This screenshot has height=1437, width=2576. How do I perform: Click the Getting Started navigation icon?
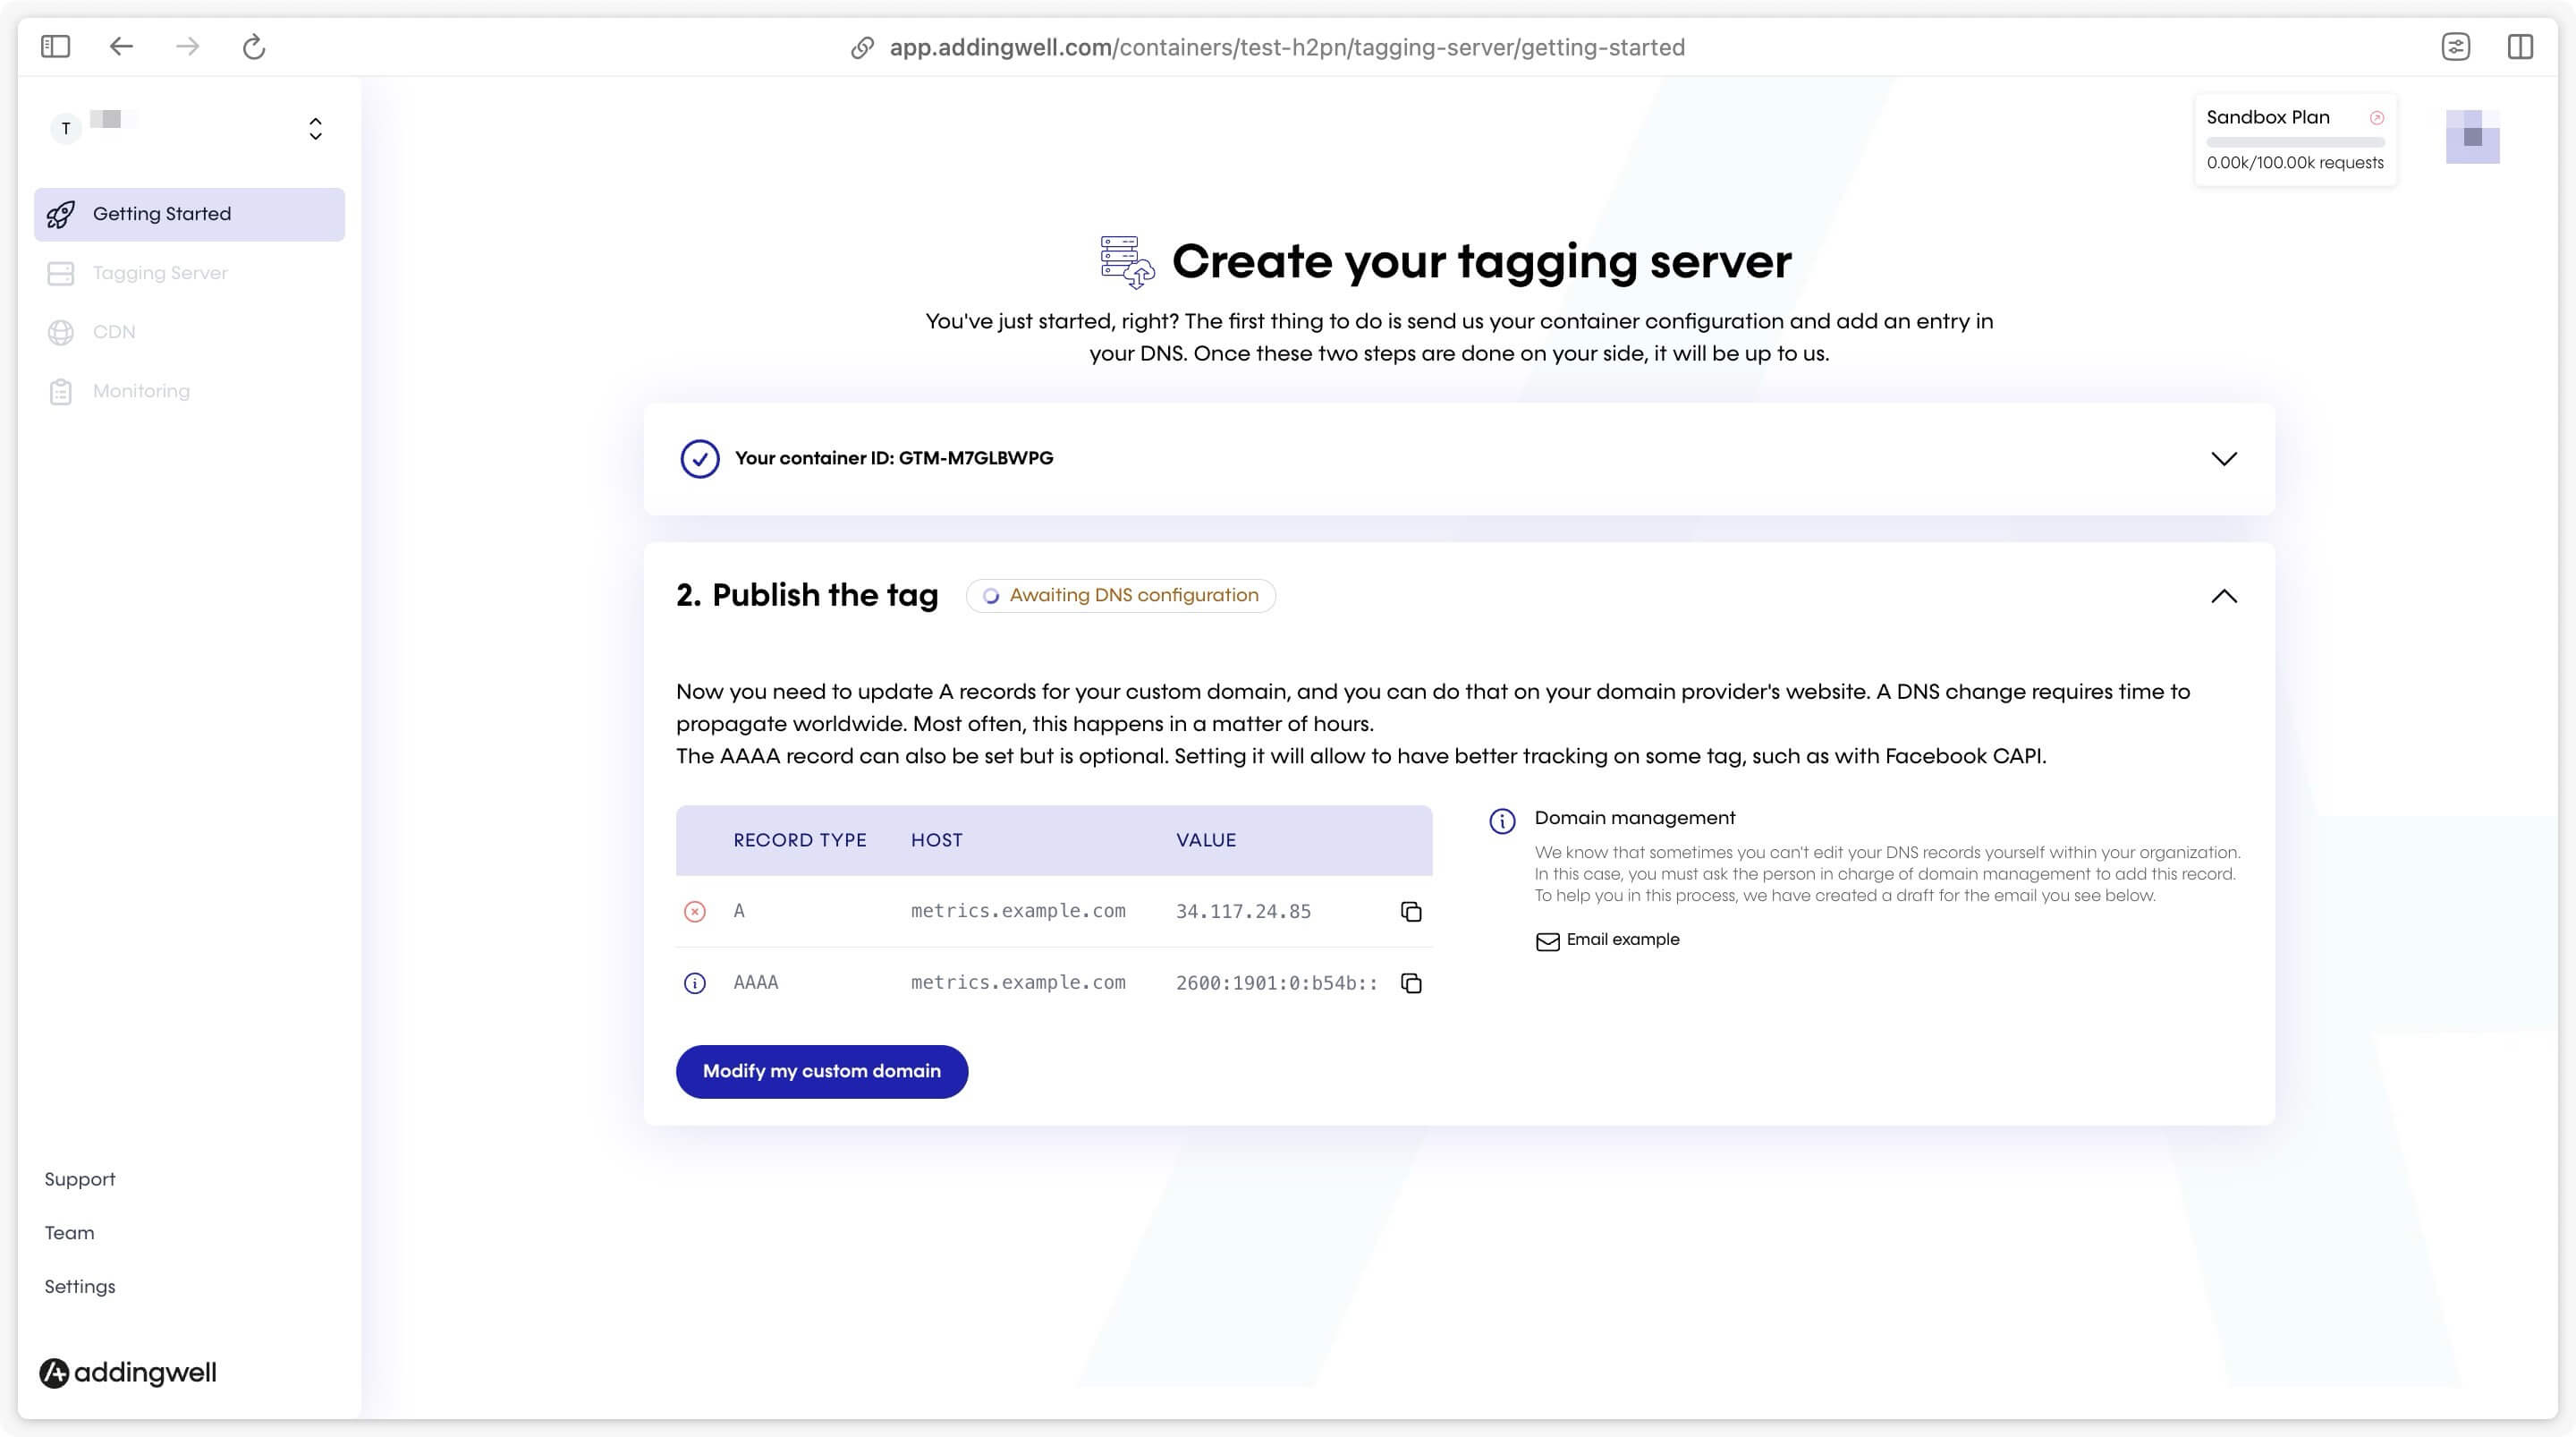62,214
